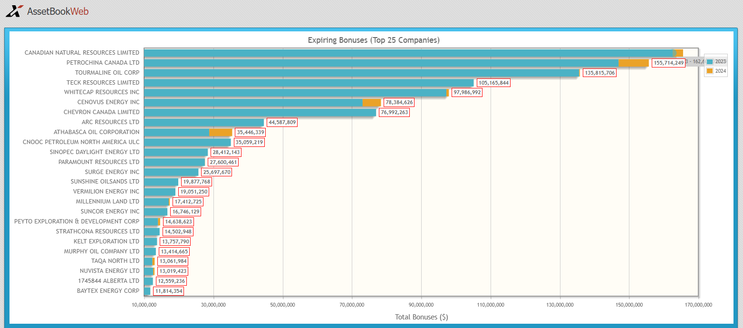This screenshot has width=743, height=328.
Task: Click the teal Tourmaline Oil Corp bar
Action: tap(362, 73)
